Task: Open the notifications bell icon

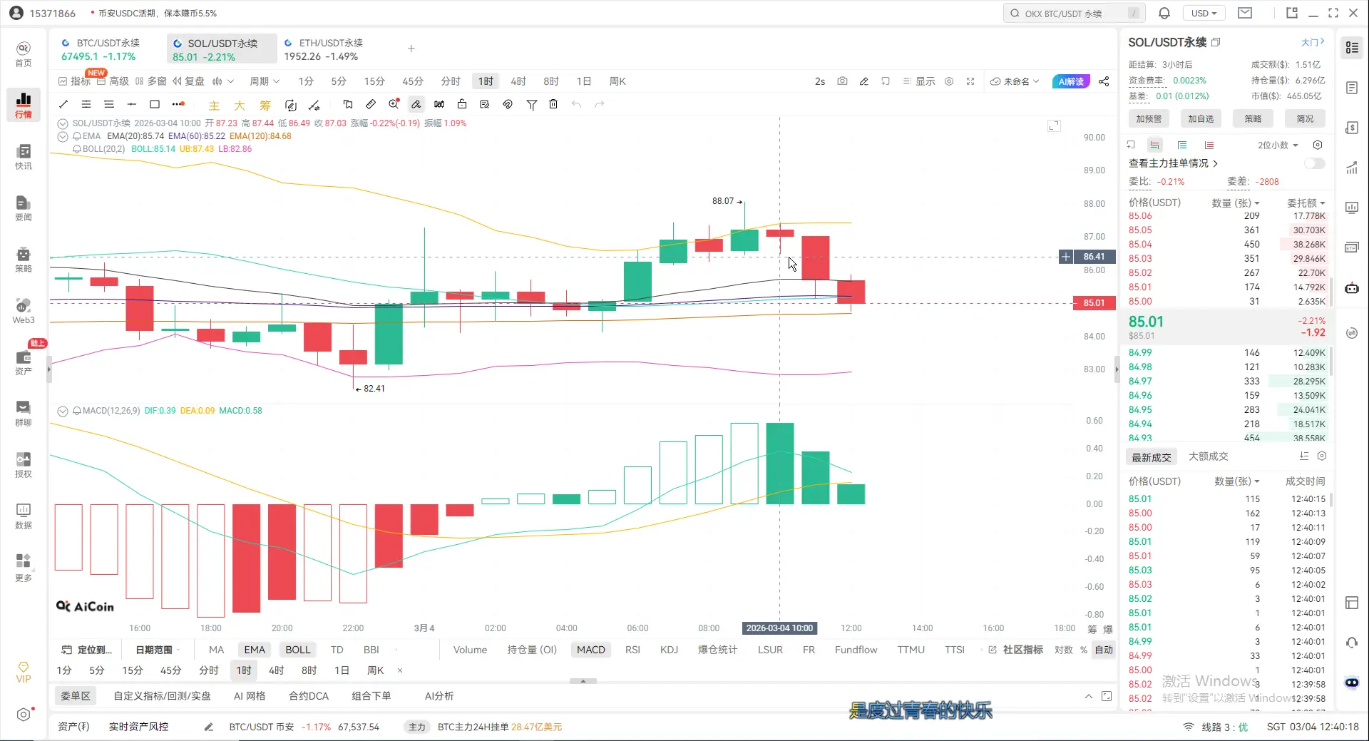Action: click(x=1164, y=13)
